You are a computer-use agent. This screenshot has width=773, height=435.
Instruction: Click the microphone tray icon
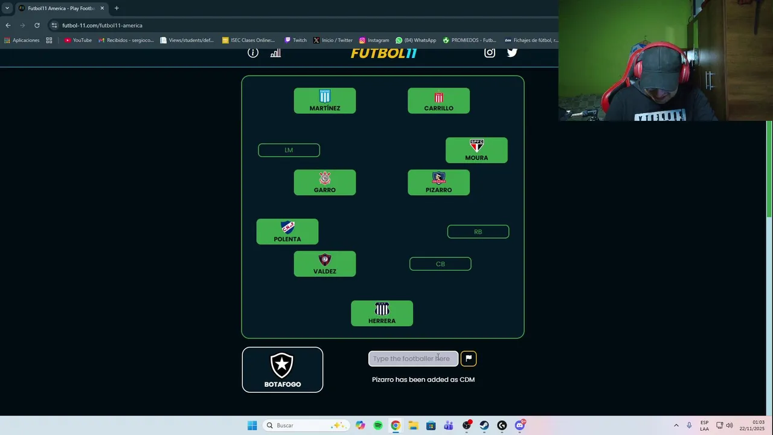689,425
